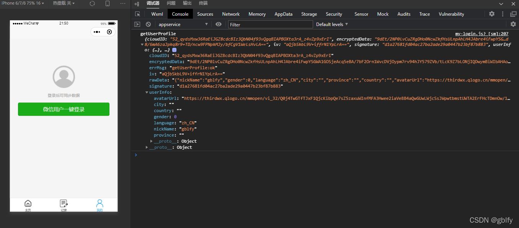Collapse the userInfo object tree node
519x228 pixels.
click(147, 92)
